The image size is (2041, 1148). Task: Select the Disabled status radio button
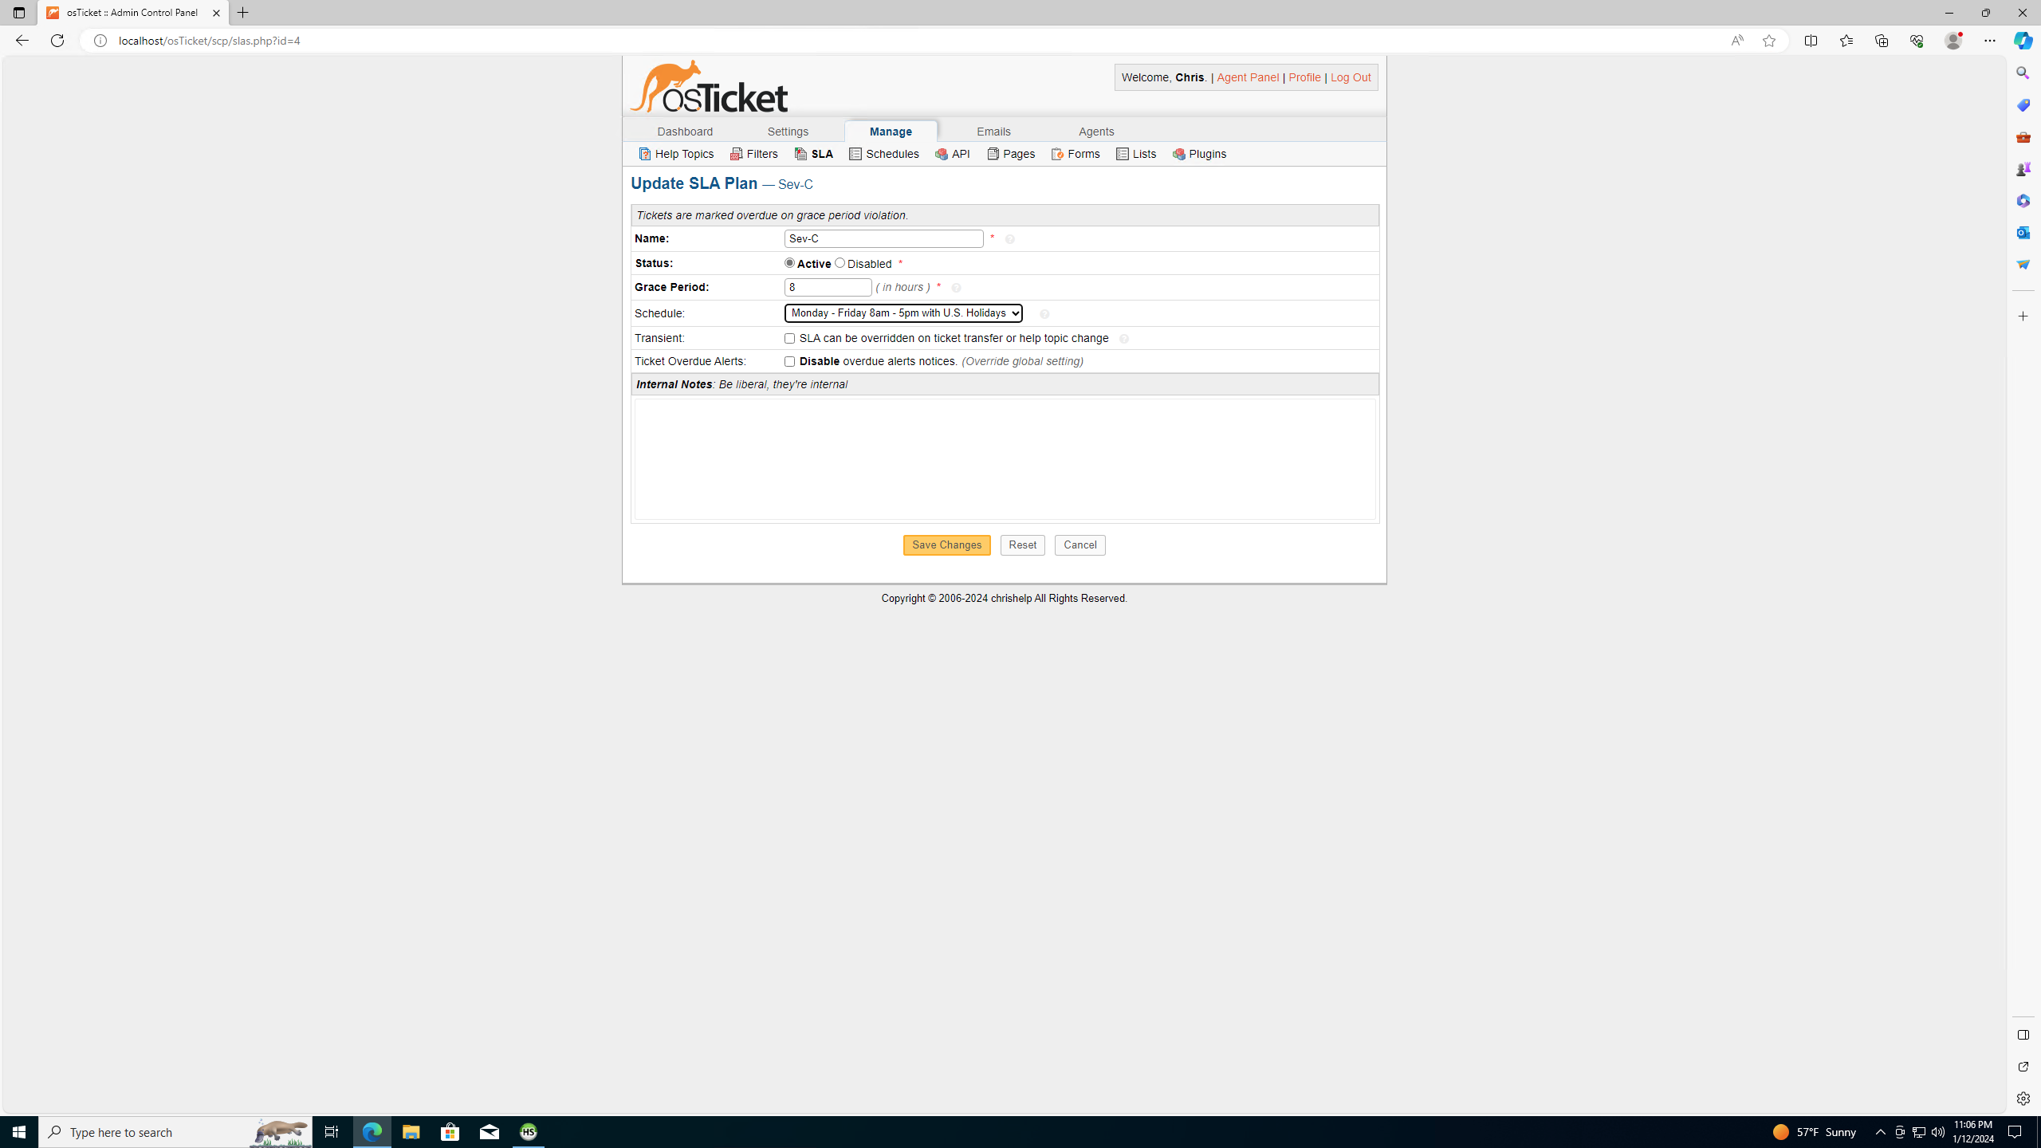click(840, 263)
